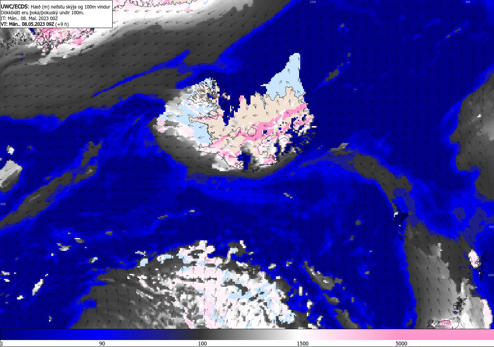Click the '15W' longitude label at the top edge
Screen dimensions: 494x347
(x=313, y=2)
